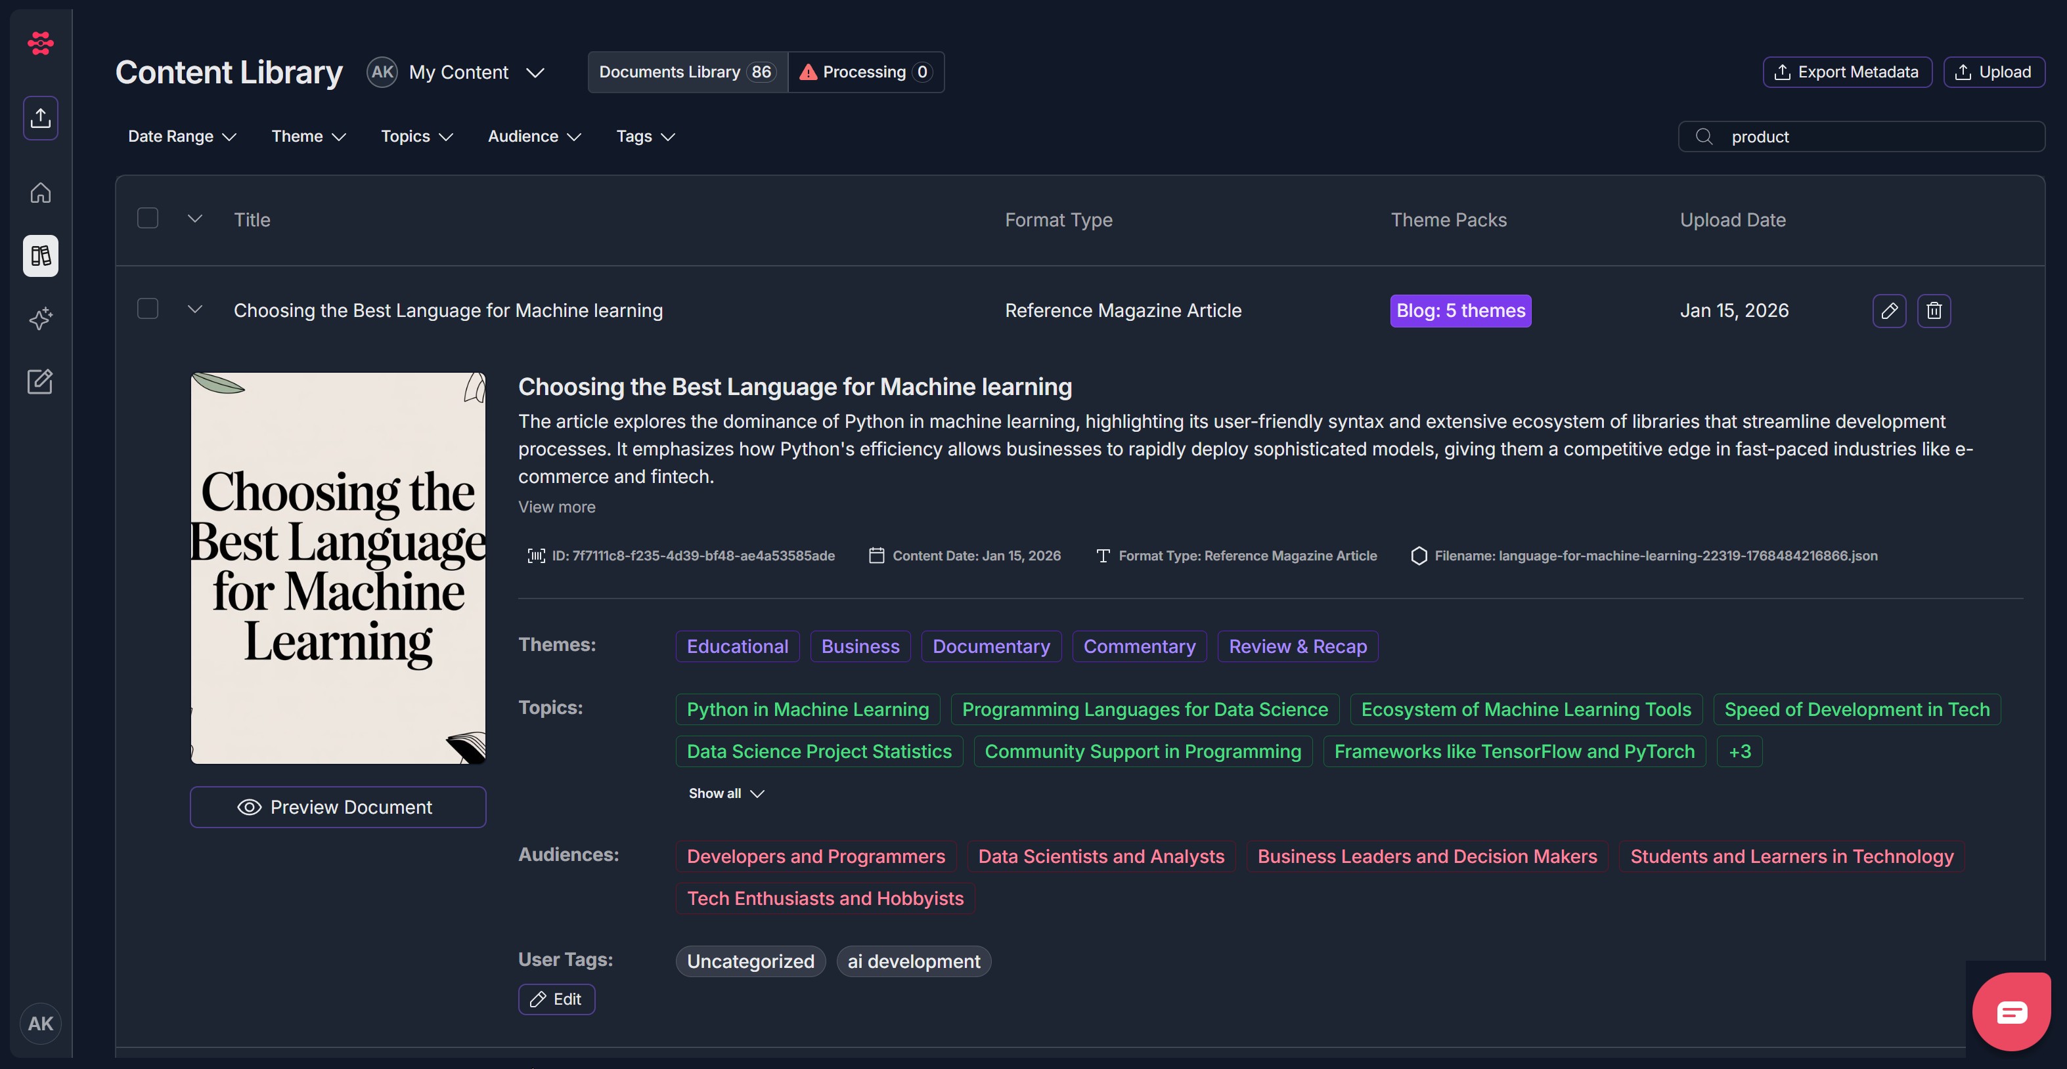This screenshot has height=1069, width=2067.
Task: Click the View more link
Action: pos(556,507)
